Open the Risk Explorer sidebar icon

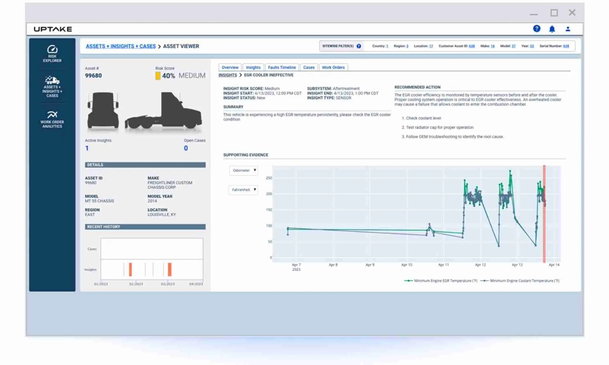(52, 54)
